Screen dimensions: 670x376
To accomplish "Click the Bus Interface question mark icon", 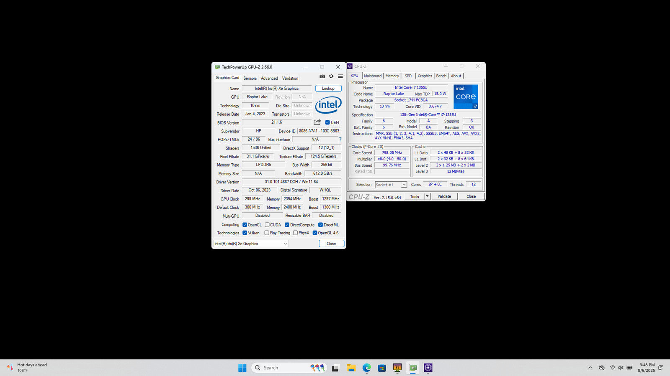I will [x=340, y=140].
